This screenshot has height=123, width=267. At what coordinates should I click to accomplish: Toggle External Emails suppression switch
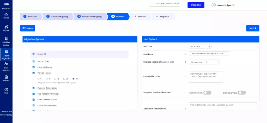click(x=242, y=93)
